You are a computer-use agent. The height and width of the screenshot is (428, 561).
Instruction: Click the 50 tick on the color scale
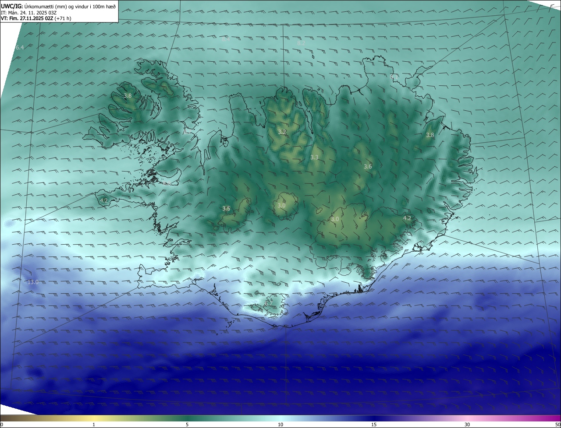[557, 424]
